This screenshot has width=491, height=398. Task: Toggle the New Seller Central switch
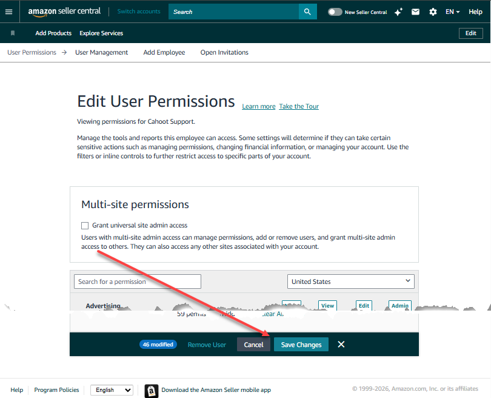[335, 12]
